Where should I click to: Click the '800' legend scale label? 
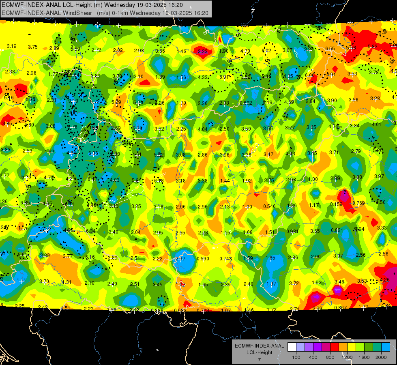pyautogui.click(x=330, y=357)
